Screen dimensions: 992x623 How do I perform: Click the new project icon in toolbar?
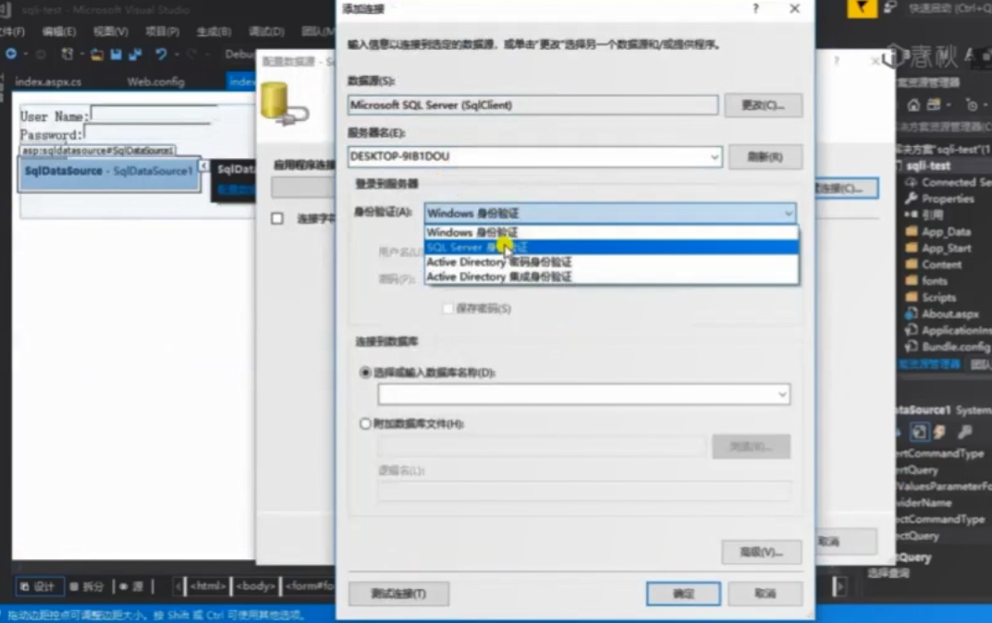(67, 55)
